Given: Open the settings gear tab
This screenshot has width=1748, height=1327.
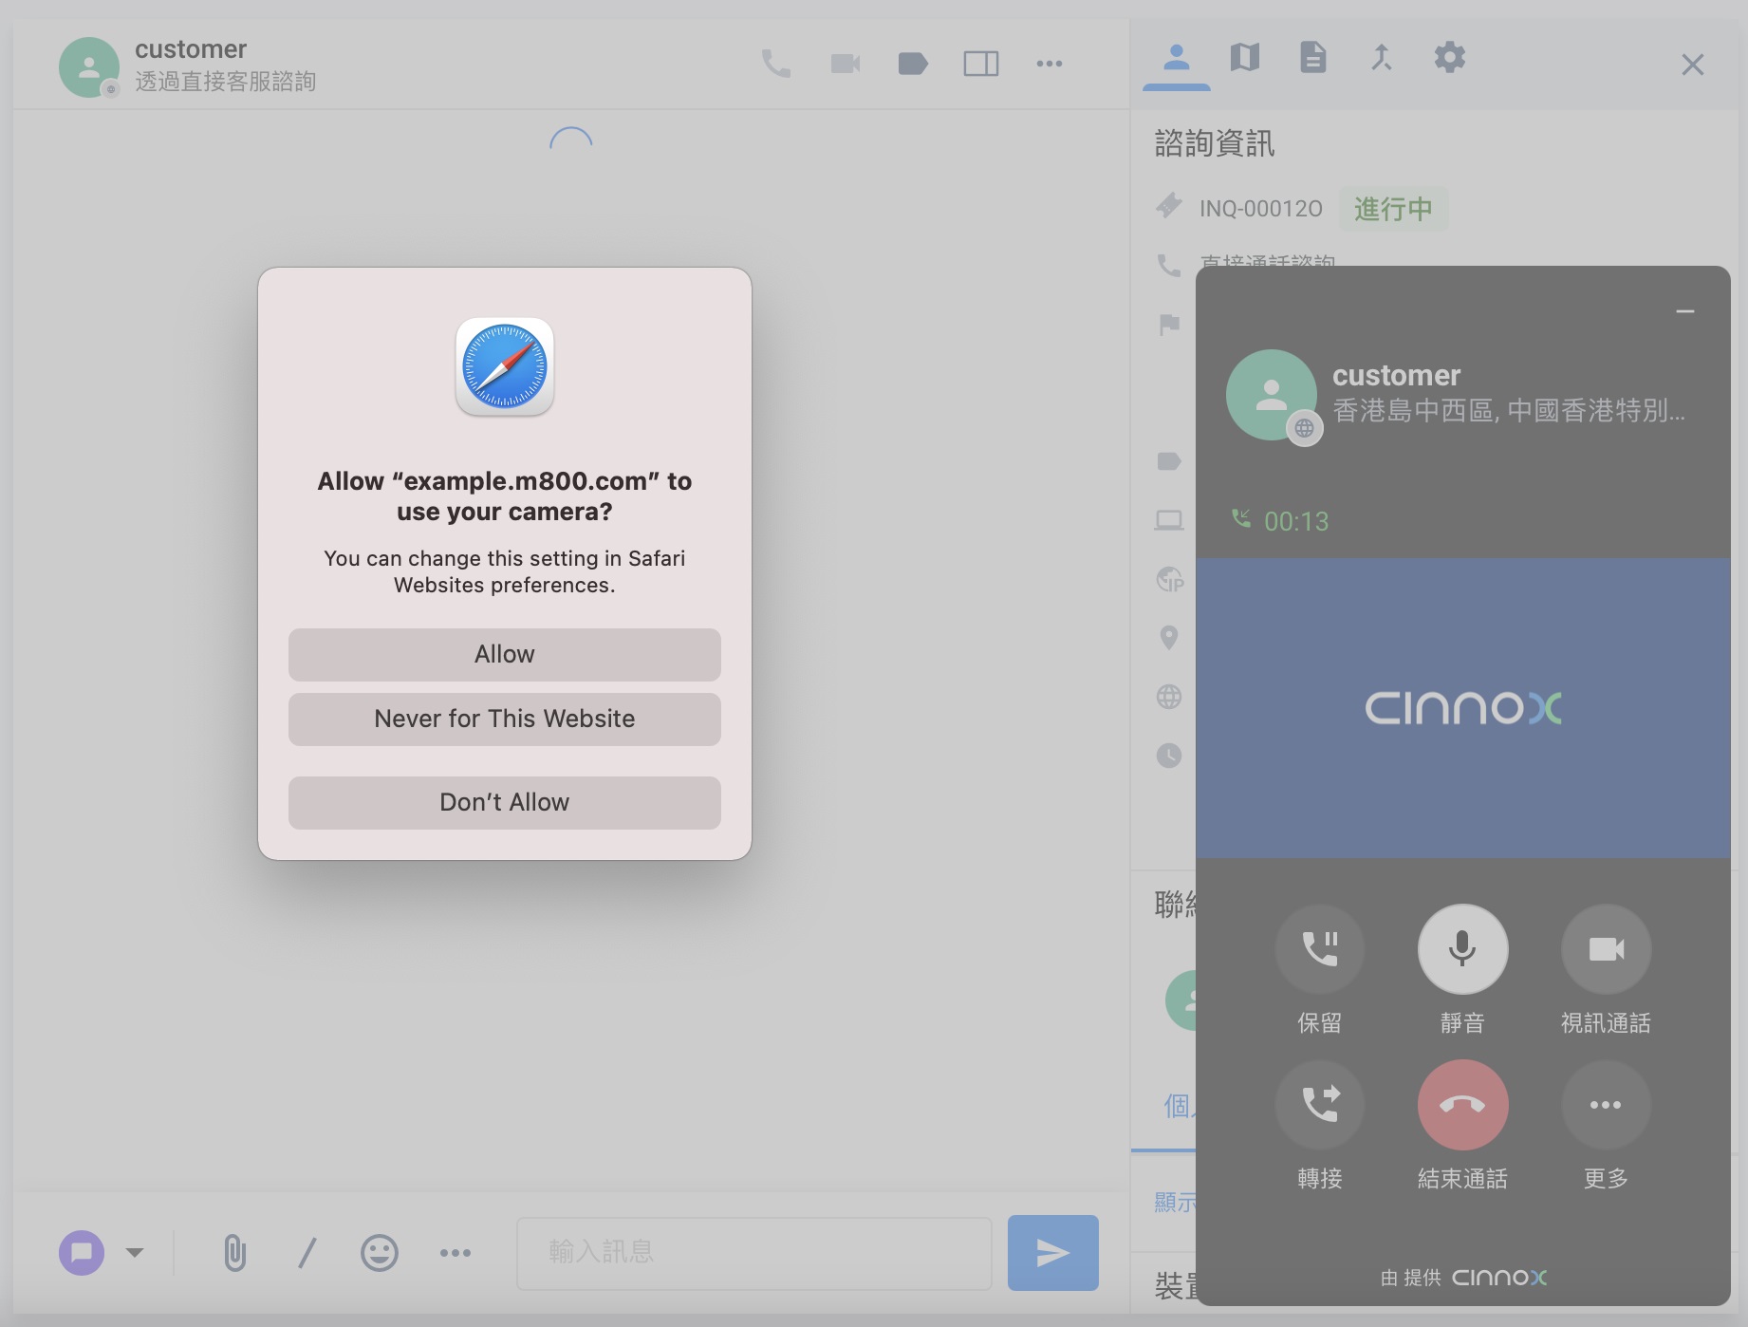Looking at the screenshot, I should (1450, 58).
